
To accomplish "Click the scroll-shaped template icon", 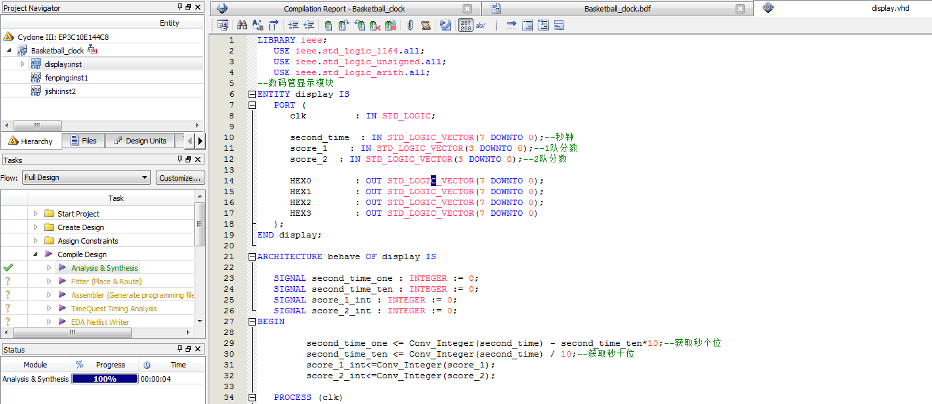I will pyautogui.click(x=426, y=25).
